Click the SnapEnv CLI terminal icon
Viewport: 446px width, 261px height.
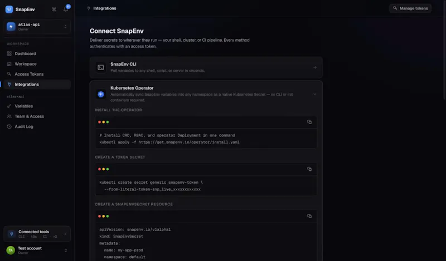[x=101, y=67]
